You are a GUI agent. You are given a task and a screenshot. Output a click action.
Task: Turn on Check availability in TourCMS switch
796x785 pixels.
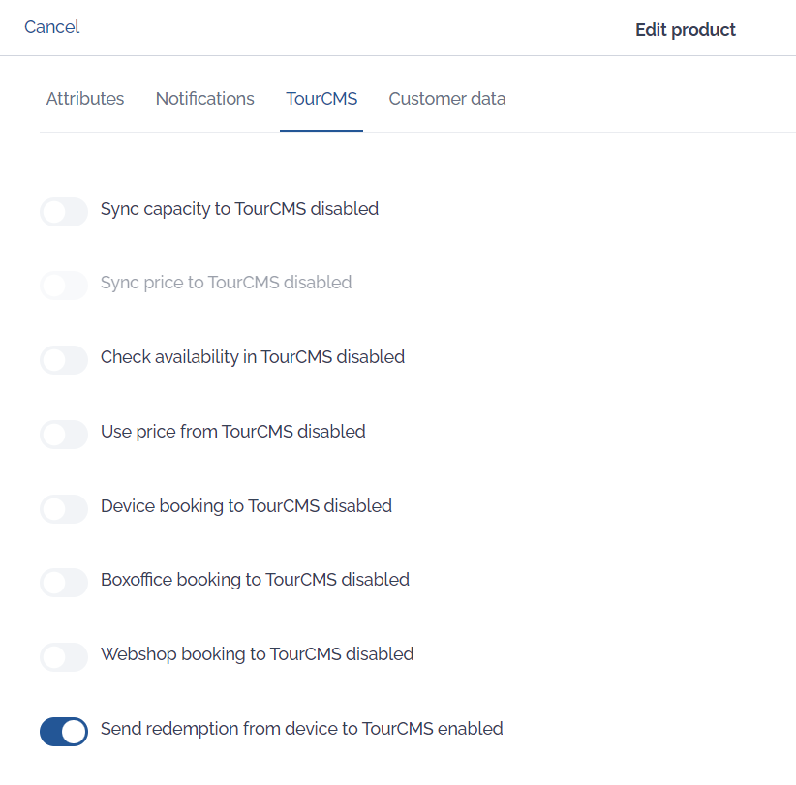point(64,360)
